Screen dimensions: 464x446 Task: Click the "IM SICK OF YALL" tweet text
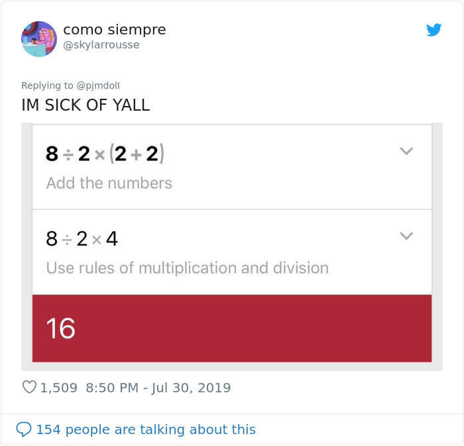pyautogui.click(x=86, y=105)
